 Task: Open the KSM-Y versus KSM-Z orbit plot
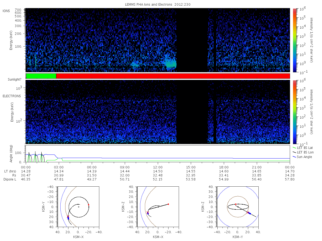[x=238, y=207]
